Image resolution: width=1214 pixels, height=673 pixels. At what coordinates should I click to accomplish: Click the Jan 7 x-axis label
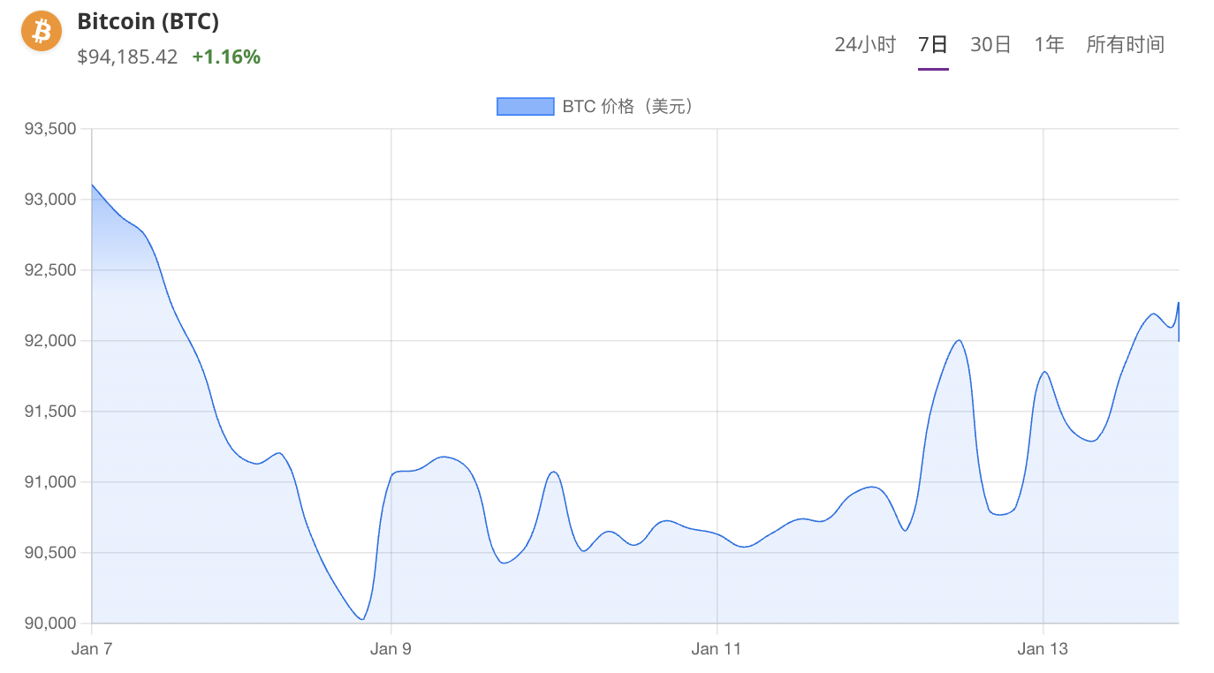92,649
